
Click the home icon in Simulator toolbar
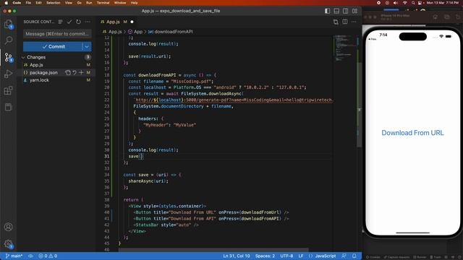(436, 17)
